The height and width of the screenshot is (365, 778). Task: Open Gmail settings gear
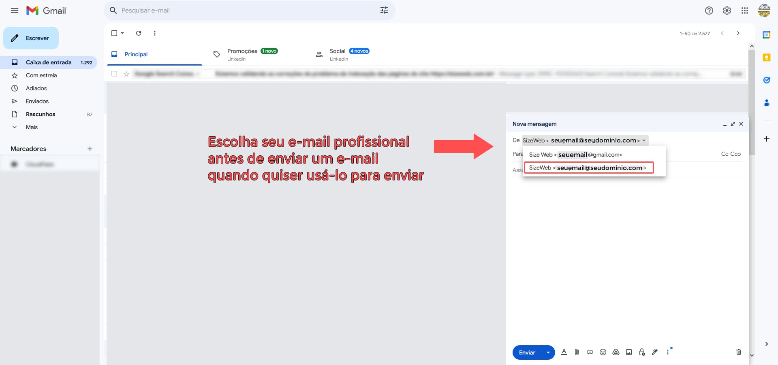point(727,11)
